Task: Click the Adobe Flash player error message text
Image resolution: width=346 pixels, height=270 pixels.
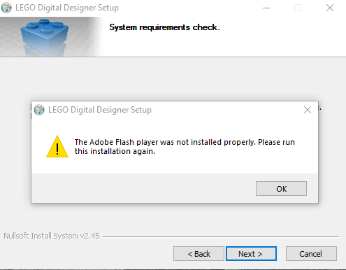Action: (185, 147)
